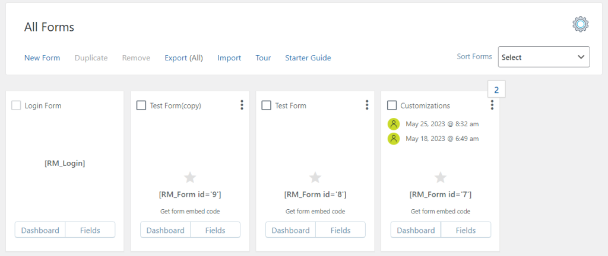This screenshot has width=608, height=256.
Task: Mark Customizations form with star icon
Action: [441, 177]
